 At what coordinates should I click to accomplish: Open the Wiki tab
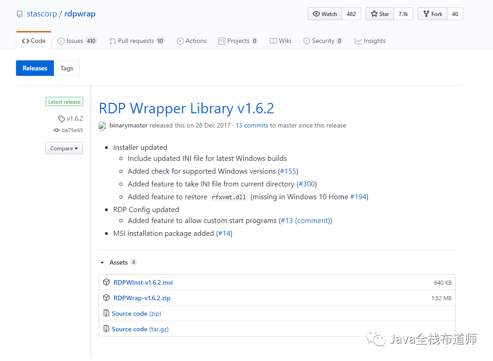(280, 41)
